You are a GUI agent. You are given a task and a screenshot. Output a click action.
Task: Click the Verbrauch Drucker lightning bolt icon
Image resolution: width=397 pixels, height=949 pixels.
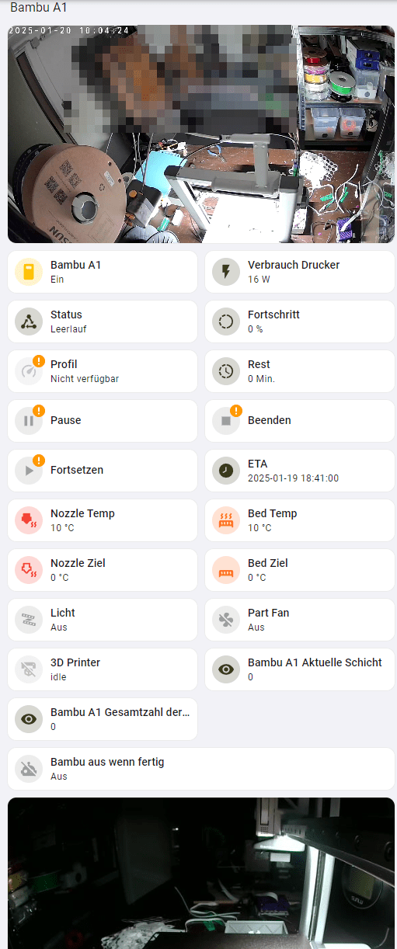click(x=226, y=272)
